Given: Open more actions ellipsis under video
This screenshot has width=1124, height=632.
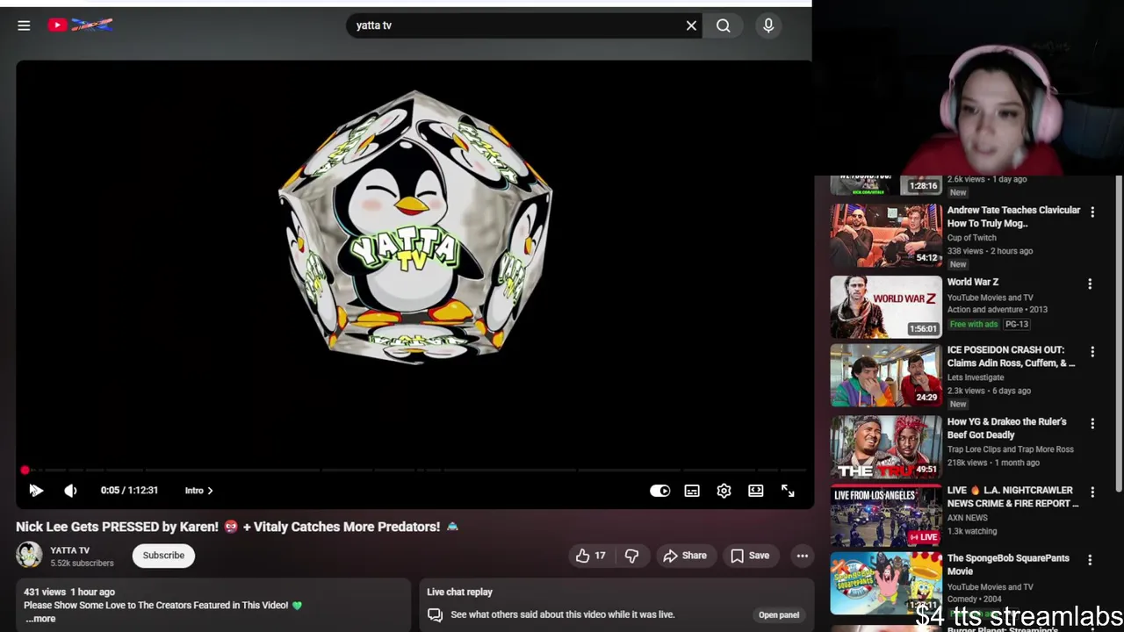Looking at the screenshot, I should click(802, 556).
